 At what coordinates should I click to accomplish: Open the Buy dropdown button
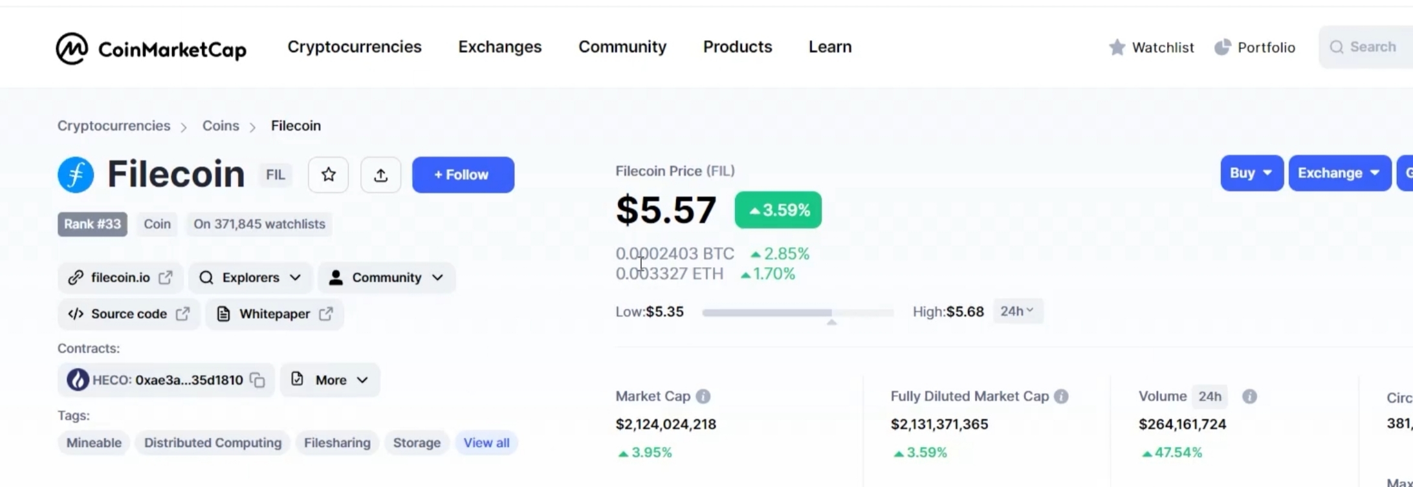click(1251, 173)
